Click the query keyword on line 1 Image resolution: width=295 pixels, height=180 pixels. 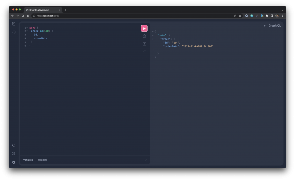(x=32, y=28)
